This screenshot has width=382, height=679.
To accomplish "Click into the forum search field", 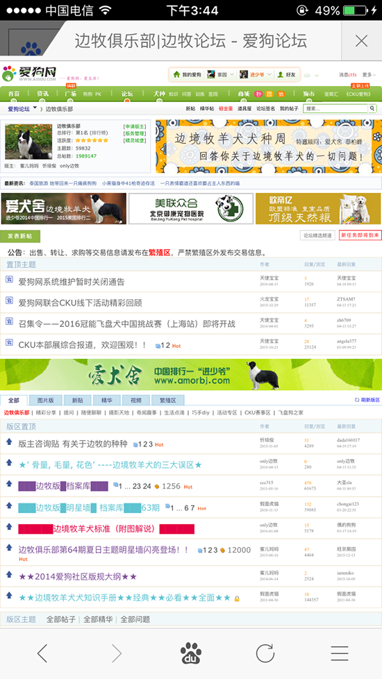I will 335,109.
